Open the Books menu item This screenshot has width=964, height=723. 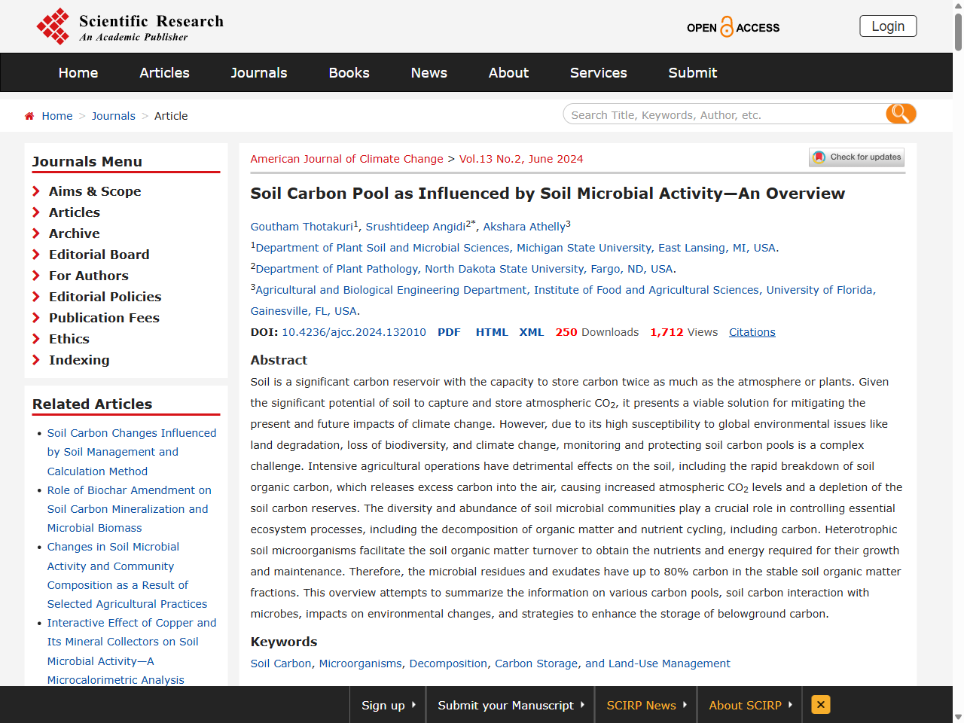pos(349,72)
